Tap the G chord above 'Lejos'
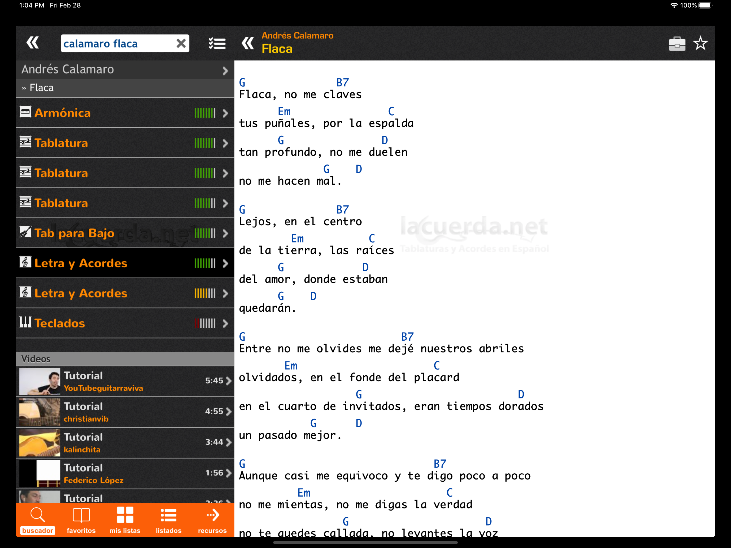The height and width of the screenshot is (548, 731). 242,210
